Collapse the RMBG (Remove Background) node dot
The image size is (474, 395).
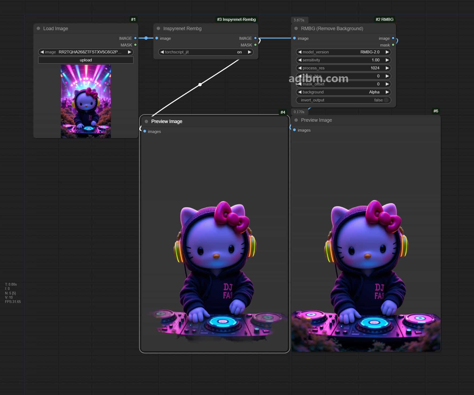tap(296, 28)
